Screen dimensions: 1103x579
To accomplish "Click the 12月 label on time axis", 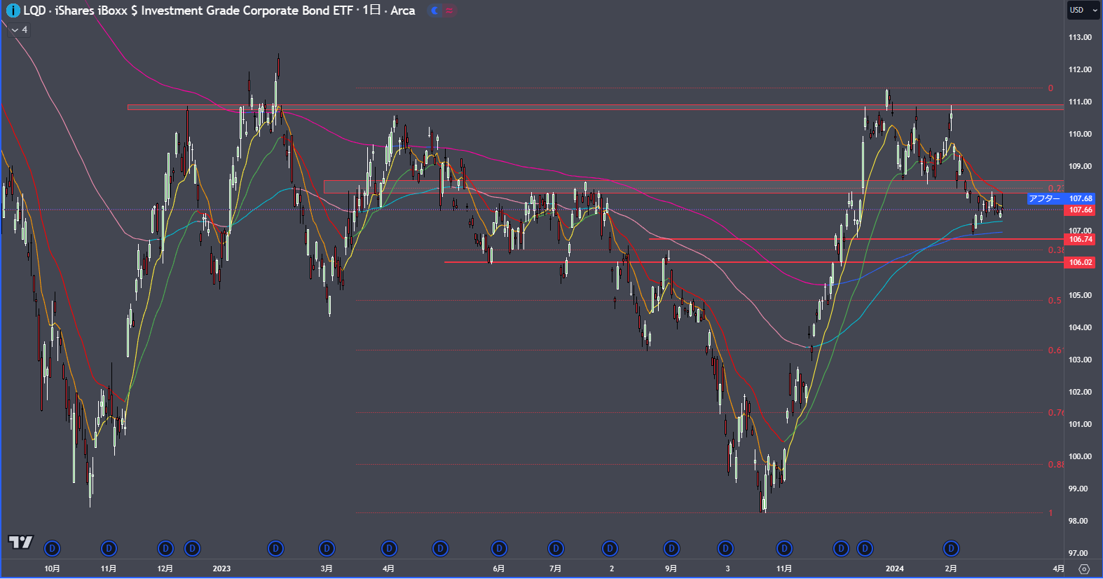I will [x=165, y=568].
